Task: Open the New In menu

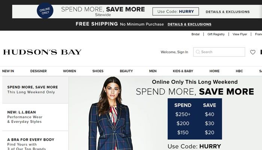Action: tap(8, 71)
